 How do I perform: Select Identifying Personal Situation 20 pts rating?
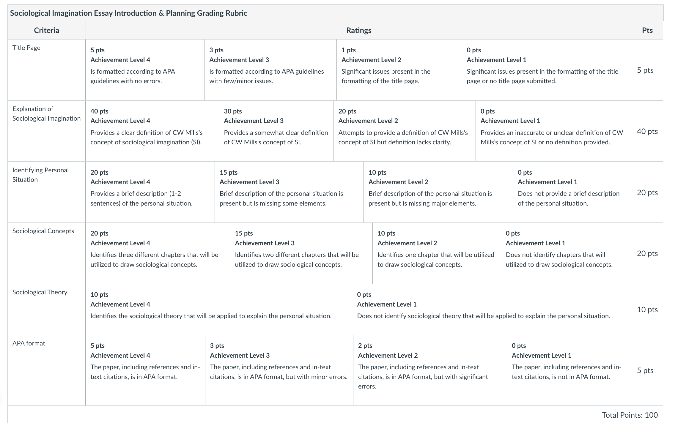pos(150,192)
